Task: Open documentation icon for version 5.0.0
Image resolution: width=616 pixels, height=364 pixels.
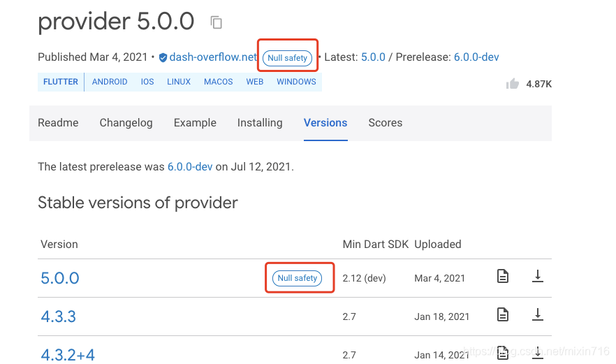Action: pos(502,277)
